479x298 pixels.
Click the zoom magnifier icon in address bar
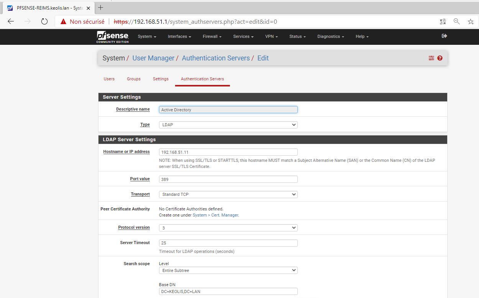click(x=457, y=21)
